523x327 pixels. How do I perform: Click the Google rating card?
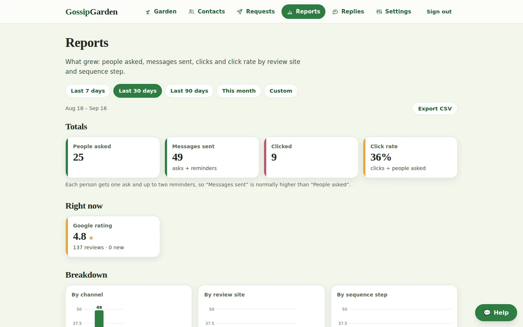point(113,237)
